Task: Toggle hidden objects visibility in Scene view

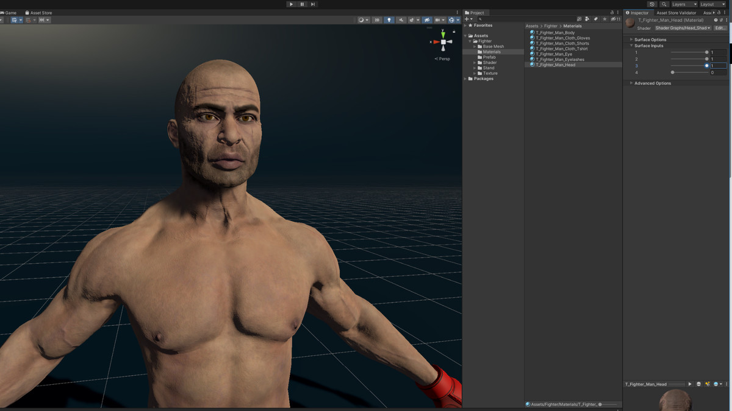Action: [427, 20]
